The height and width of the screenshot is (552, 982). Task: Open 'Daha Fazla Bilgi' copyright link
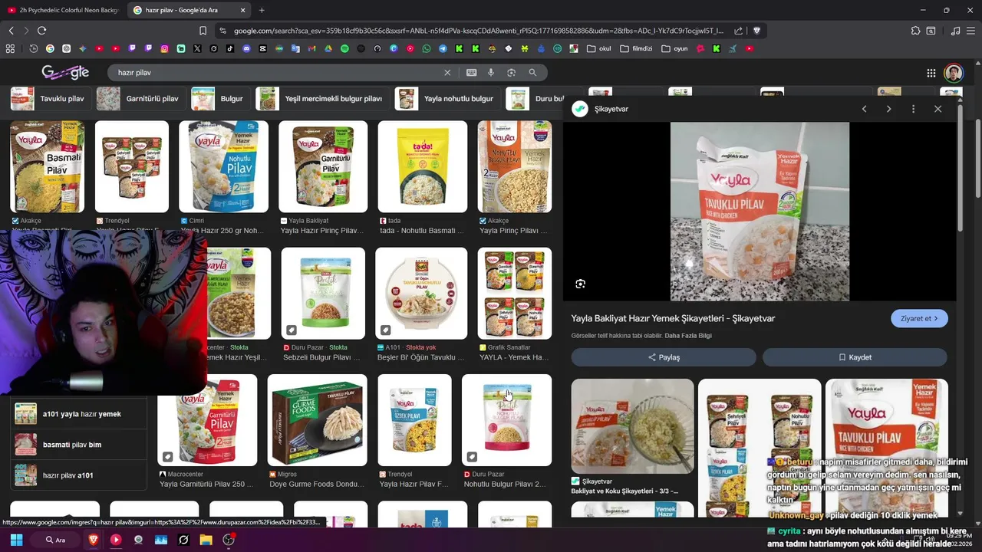click(688, 336)
